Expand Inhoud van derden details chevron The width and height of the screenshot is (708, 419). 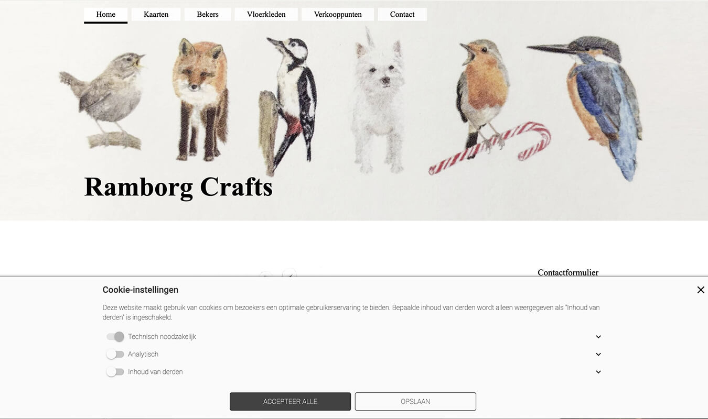(598, 372)
